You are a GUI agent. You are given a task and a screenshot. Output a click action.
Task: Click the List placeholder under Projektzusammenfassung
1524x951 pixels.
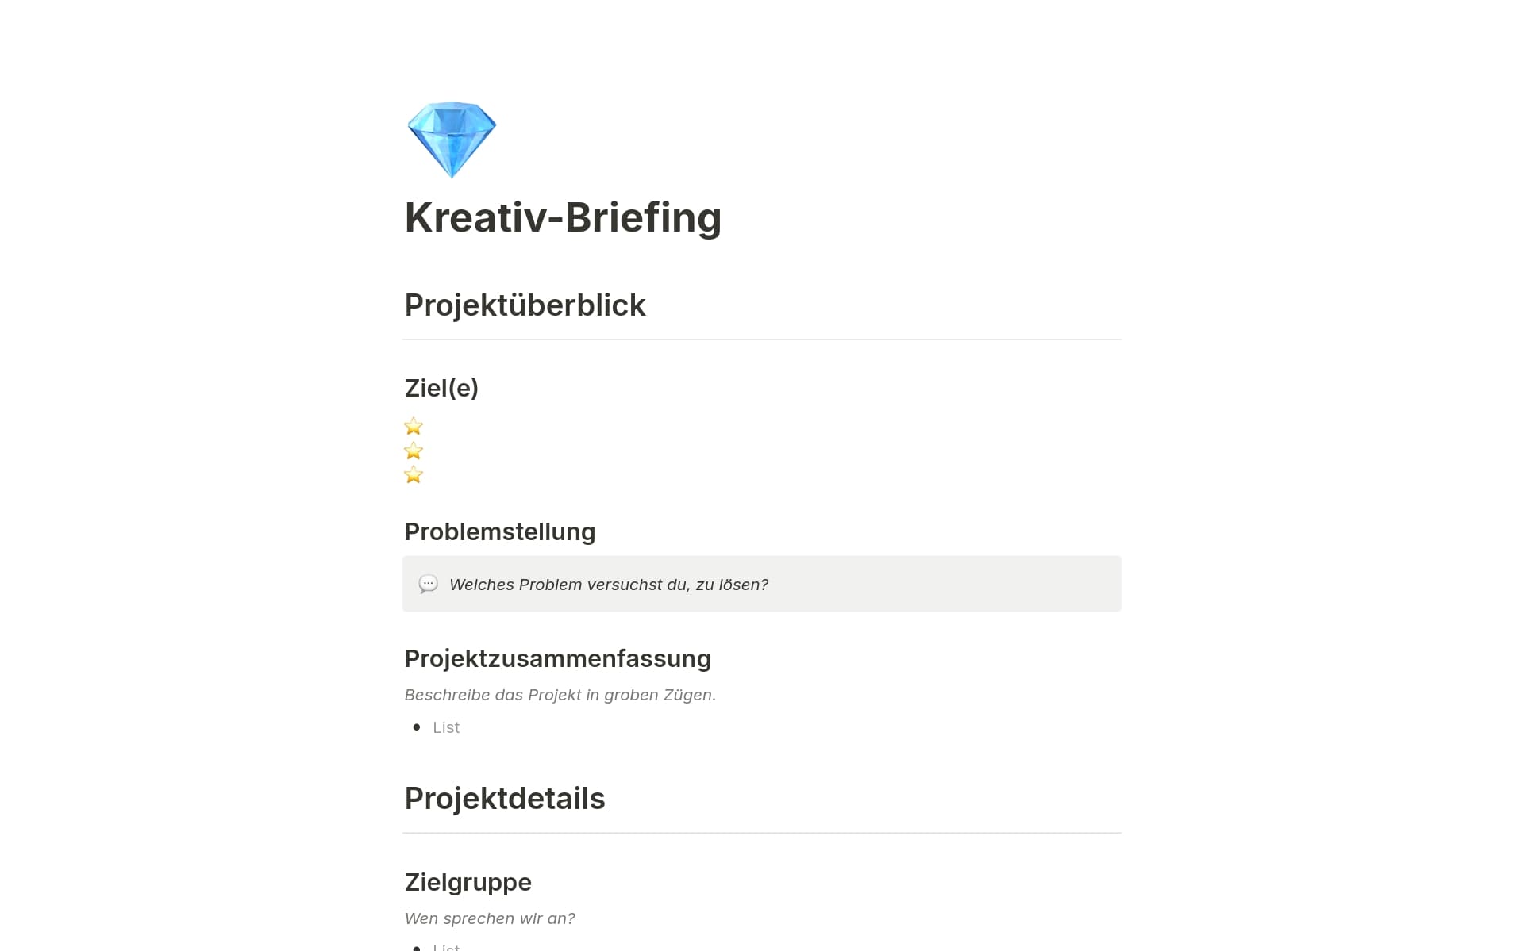click(x=446, y=727)
